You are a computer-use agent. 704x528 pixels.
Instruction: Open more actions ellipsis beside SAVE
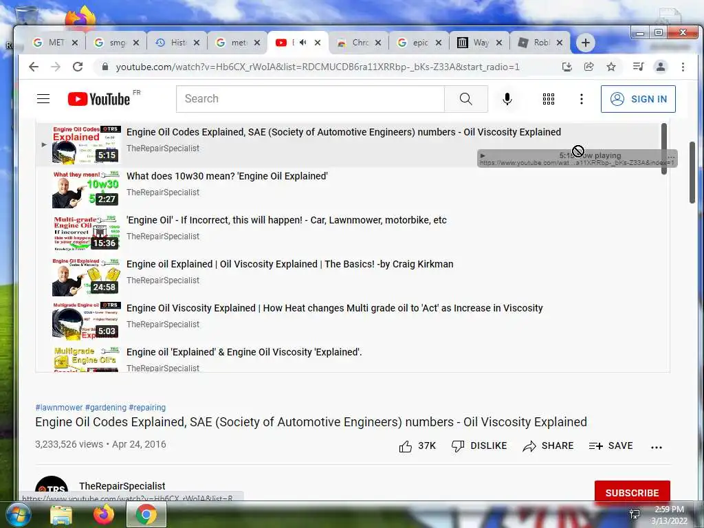(x=657, y=447)
